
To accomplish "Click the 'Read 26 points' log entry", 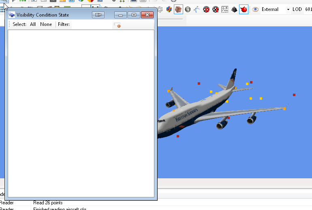I will [x=48, y=203].
